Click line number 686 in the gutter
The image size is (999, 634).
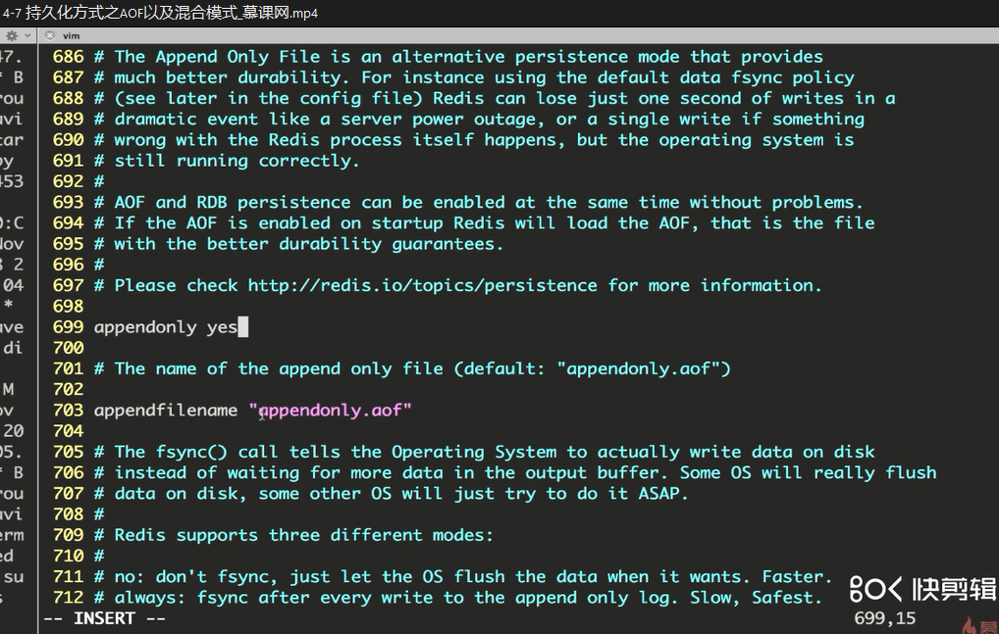click(69, 57)
